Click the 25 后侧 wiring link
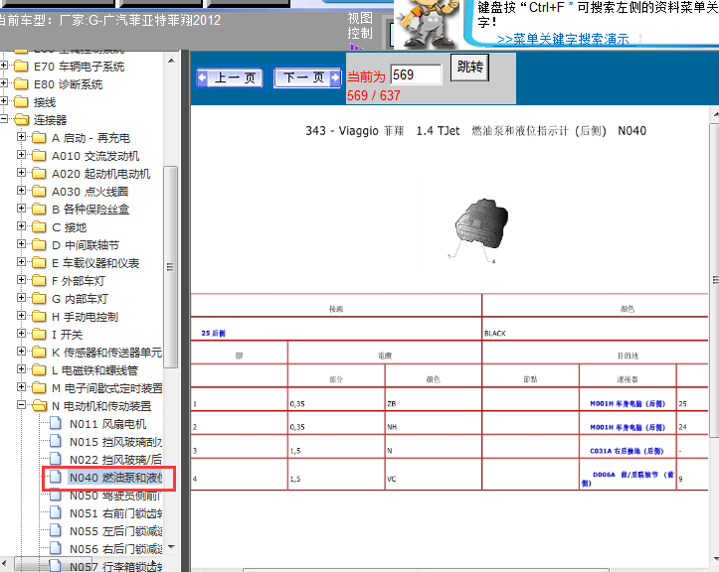Image resolution: width=719 pixels, height=572 pixels. (x=213, y=333)
